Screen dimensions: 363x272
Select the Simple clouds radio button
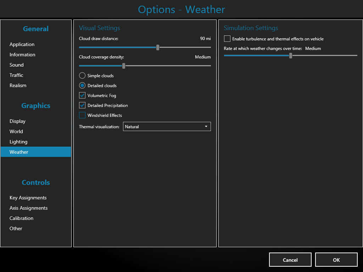coord(82,76)
